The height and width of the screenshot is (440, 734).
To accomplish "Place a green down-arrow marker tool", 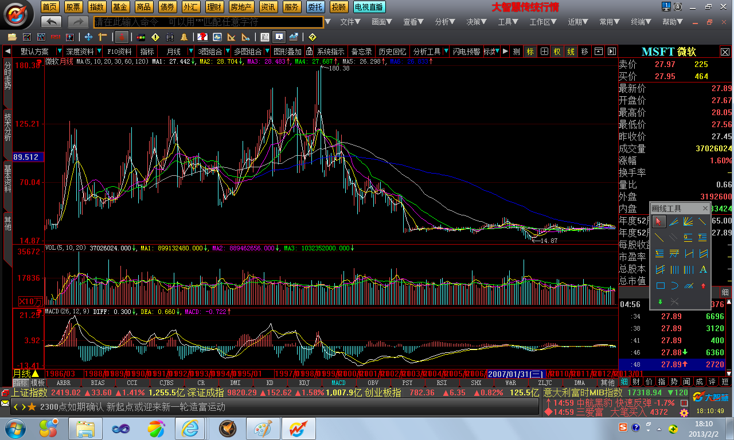I will pyautogui.click(x=661, y=302).
